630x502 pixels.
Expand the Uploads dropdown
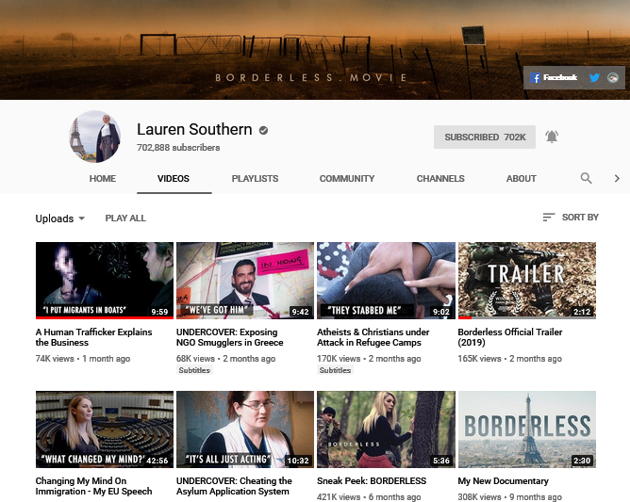(59, 219)
